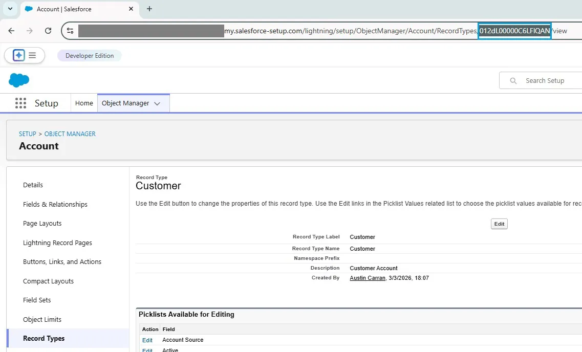Click Edit link for Active picklist
The height and width of the screenshot is (352, 582).
click(x=147, y=350)
